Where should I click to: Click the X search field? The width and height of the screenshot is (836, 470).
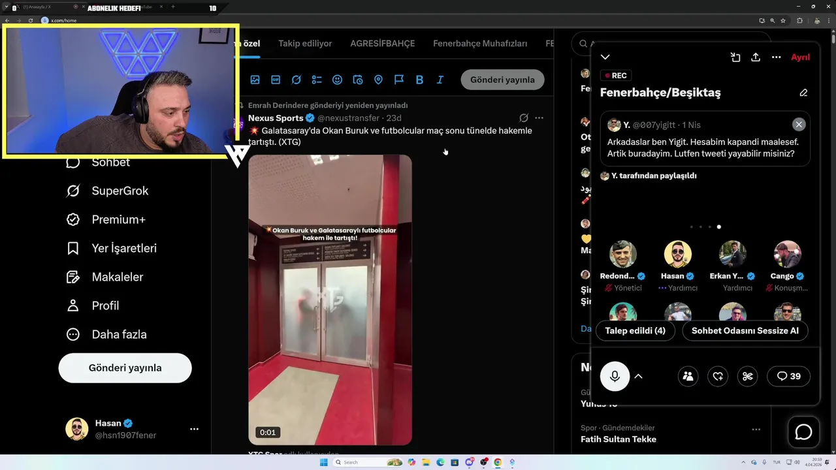(x=671, y=44)
